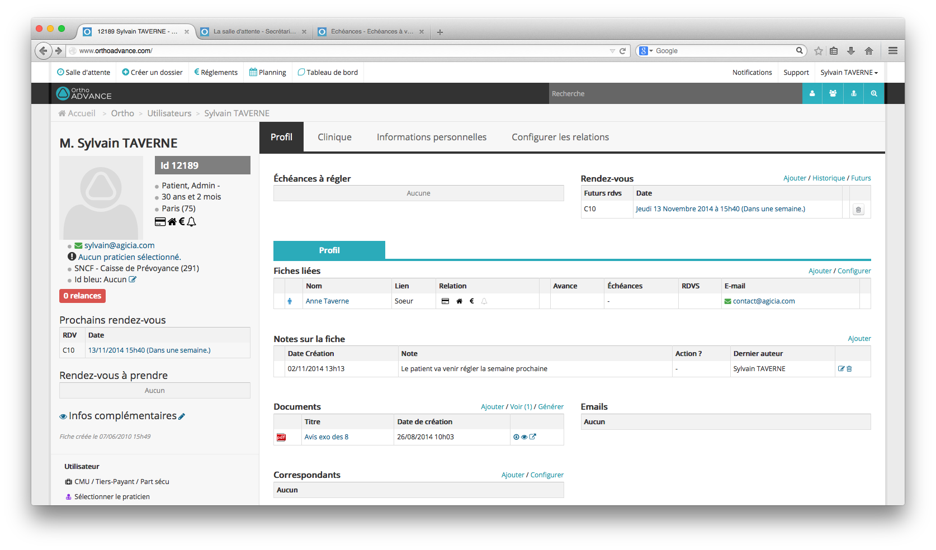Click CMU / Tiers-Payant / Part sécu
936x550 pixels.
click(121, 482)
